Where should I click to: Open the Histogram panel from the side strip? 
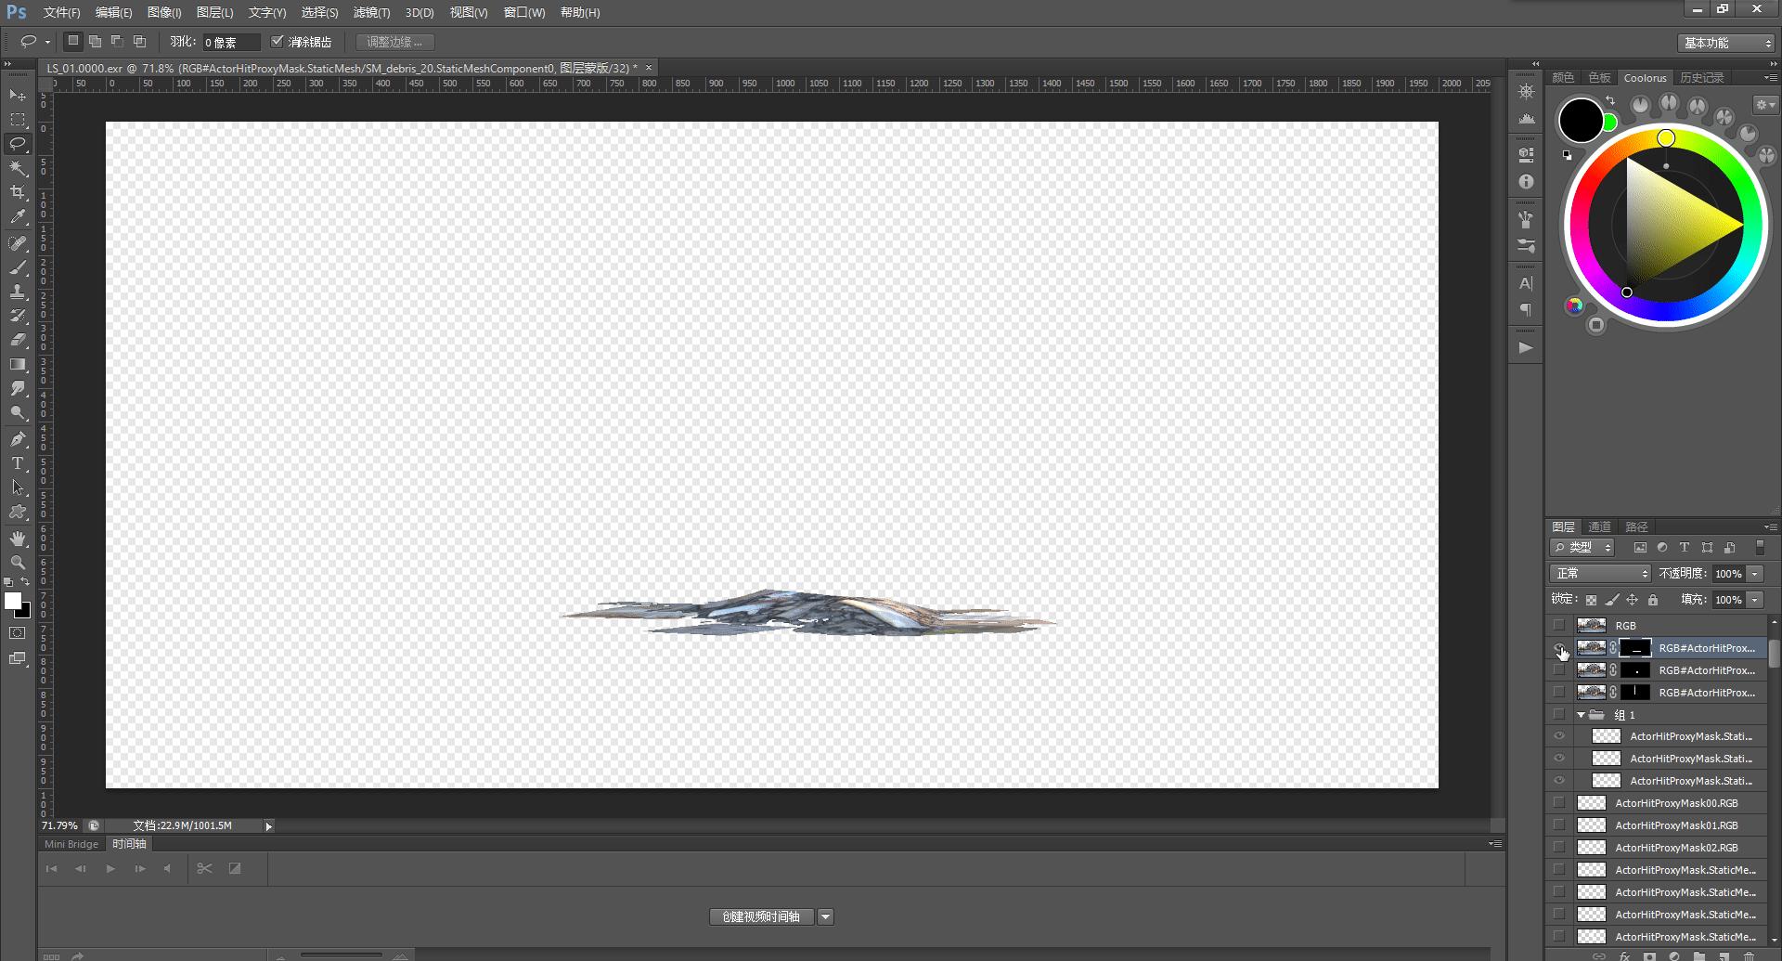pyautogui.click(x=1525, y=118)
